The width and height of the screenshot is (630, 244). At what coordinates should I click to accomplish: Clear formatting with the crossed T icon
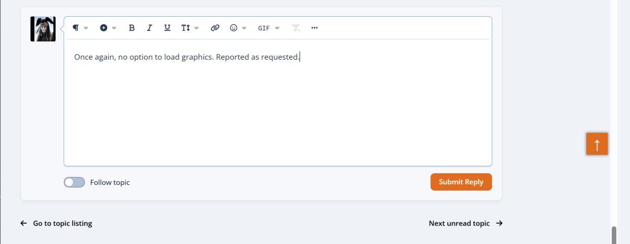[296, 28]
